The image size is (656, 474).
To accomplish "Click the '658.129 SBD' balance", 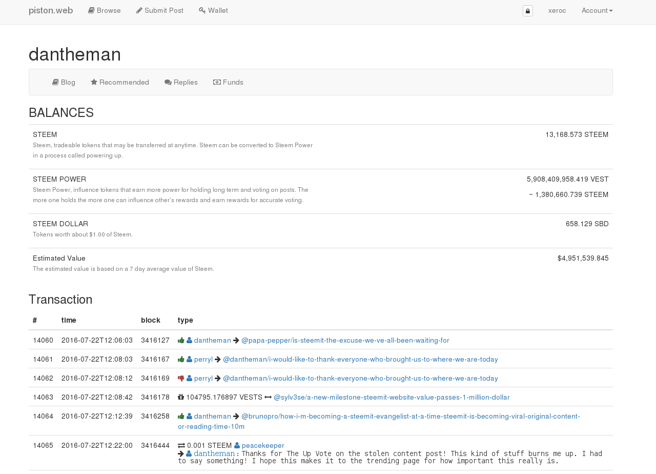I will 587,224.
